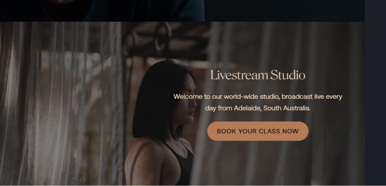Click the BOOK YOUR CLASS NOW button
Viewport: 386px width, 186px height.
258,131
